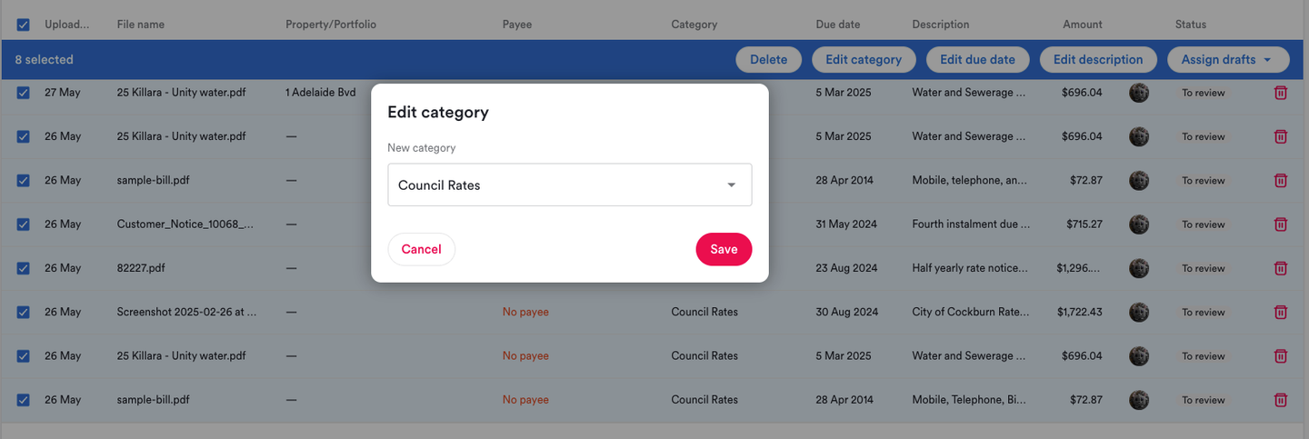This screenshot has width=1309, height=439.
Task: Deselect the Screenshot 2025-02-26 row checkbox
Action: pyautogui.click(x=24, y=312)
